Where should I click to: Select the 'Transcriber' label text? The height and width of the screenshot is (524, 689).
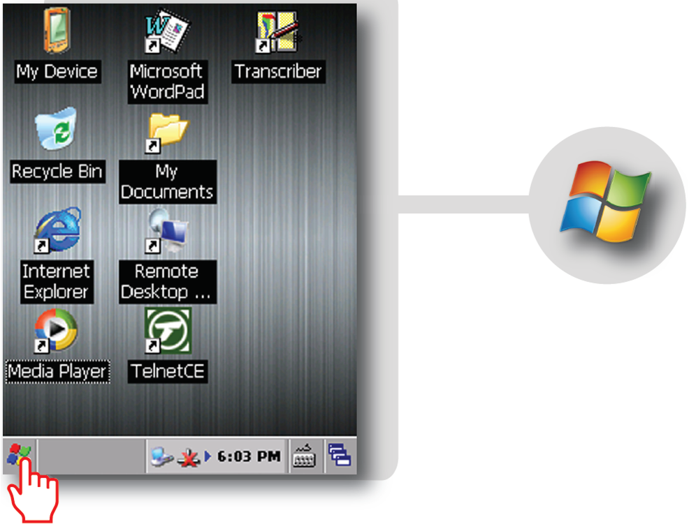point(278,72)
